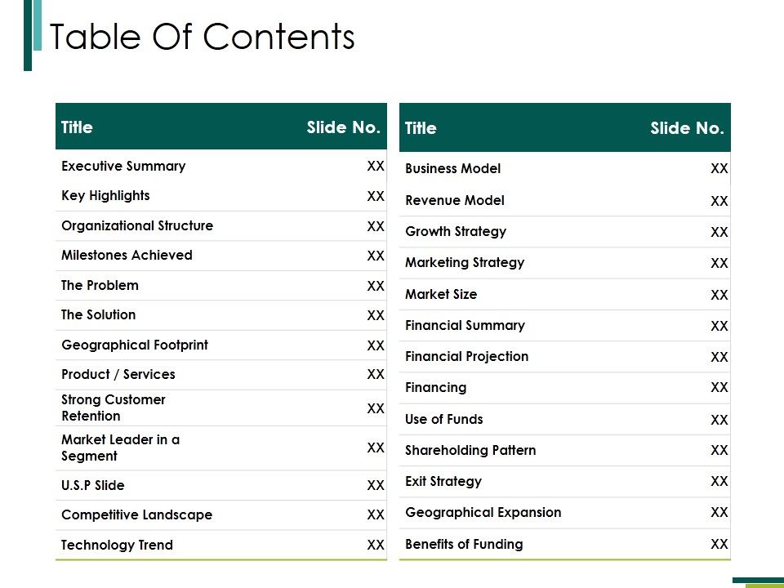784x588 pixels.
Task: Select the Market Size row
Action: 441,295
